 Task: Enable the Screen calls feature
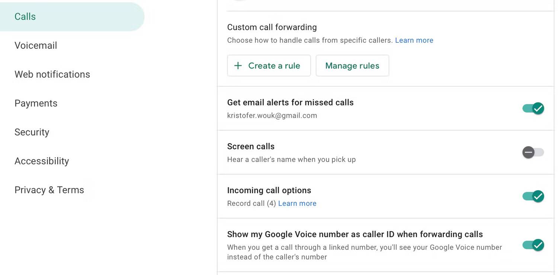(x=533, y=152)
